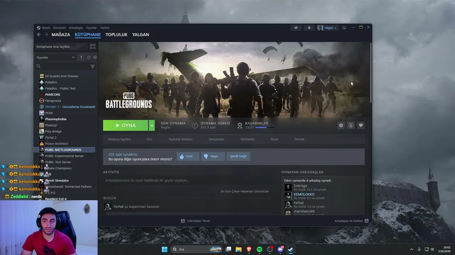Add PUBG to favorites with heart icon
Viewport: 455px width, 255px height.
click(x=361, y=125)
